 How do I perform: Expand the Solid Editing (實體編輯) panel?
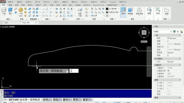coord(34,19)
